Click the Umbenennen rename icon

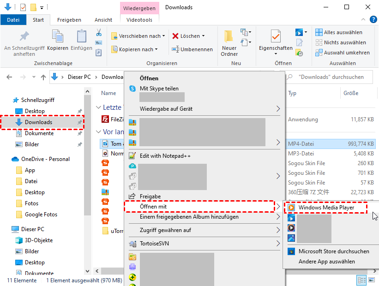coord(175,49)
